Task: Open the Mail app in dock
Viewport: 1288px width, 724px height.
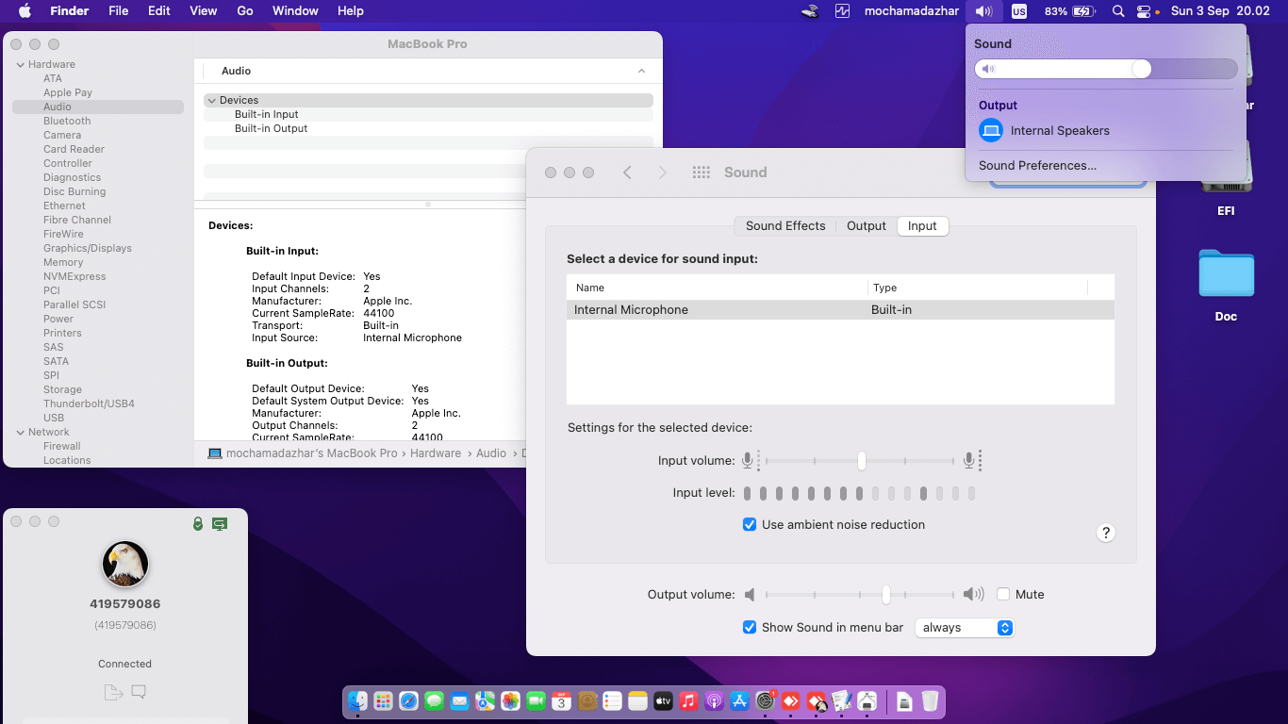Action: point(459,701)
